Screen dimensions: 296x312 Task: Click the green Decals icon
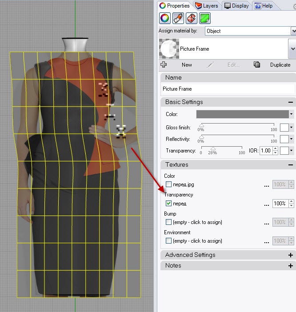tap(205, 18)
